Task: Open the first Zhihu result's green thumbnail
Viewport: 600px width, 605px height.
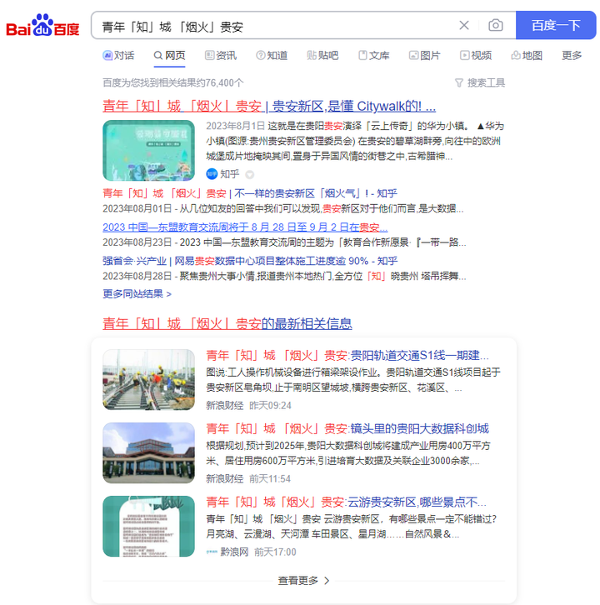Action: click(x=148, y=151)
